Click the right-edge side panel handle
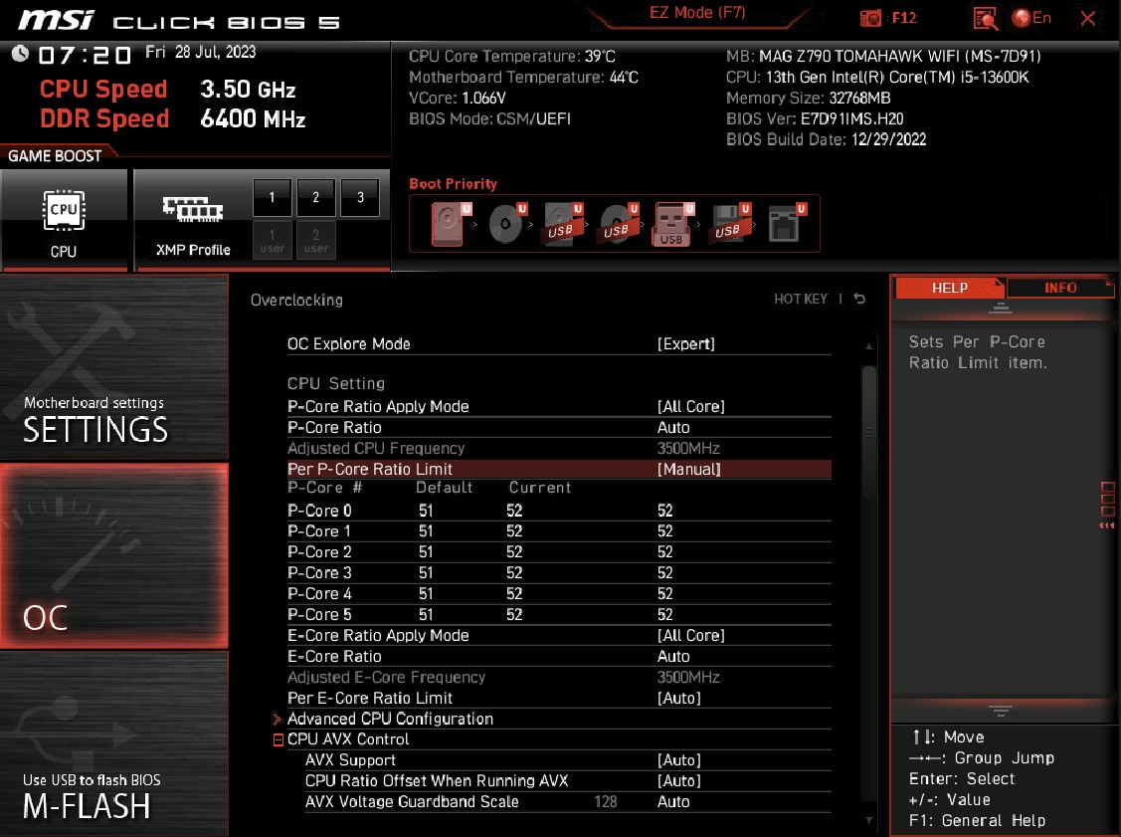1121x837 pixels. coord(1107,505)
